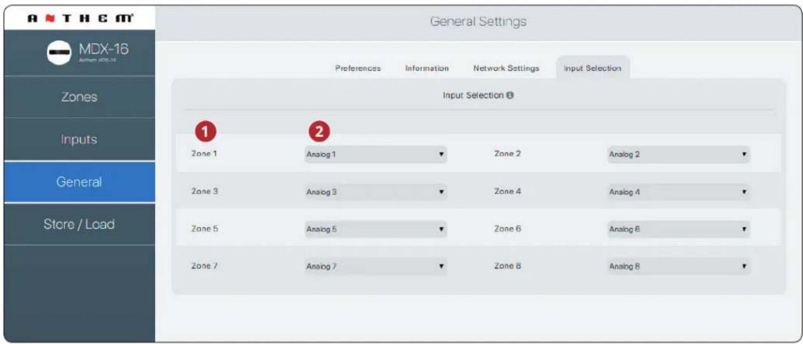Click the Anthem logo in header
Image resolution: width=803 pixels, height=344 pixels.
tap(79, 18)
